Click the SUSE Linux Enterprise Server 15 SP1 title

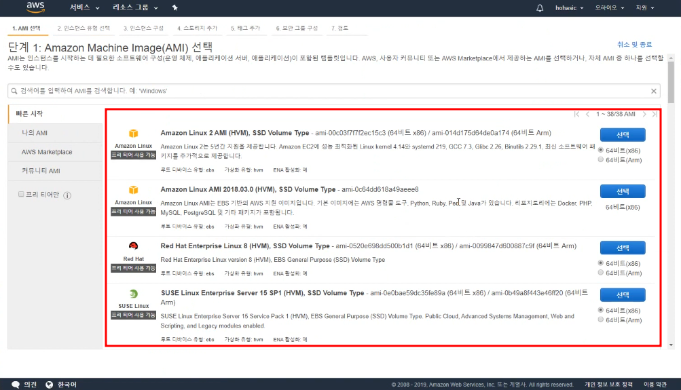pyautogui.click(x=262, y=293)
